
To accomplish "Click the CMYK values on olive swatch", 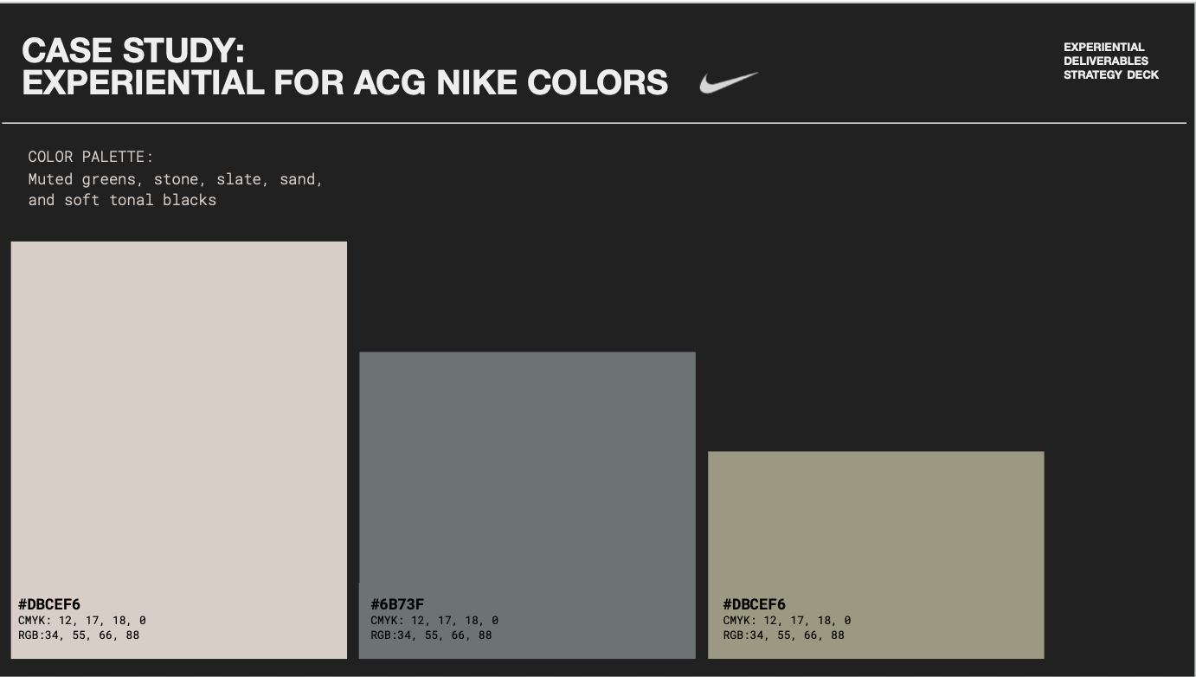I will [x=787, y=621].
